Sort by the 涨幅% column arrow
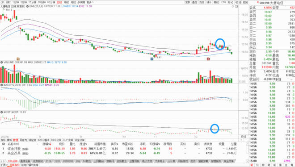Screen dimensions: 295x167 pyautogui.click(x=50, y=144)
